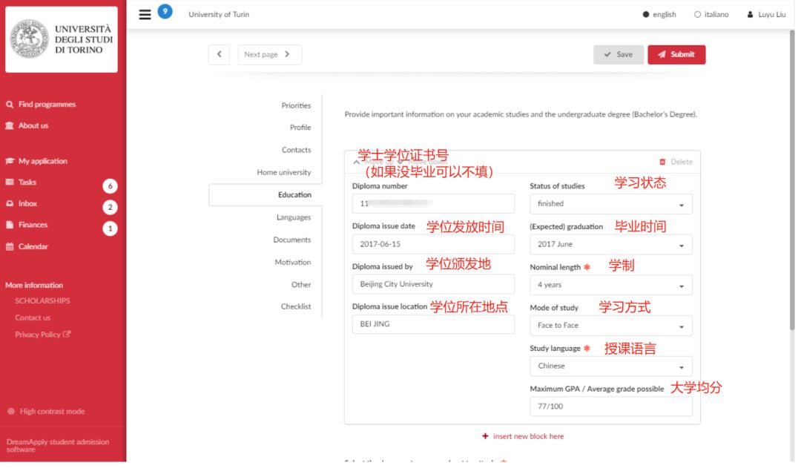Image resolution: width=801 pixels, height=474 pixels.
Task: Click the Diploma issue date field
Action: (433, 244)
